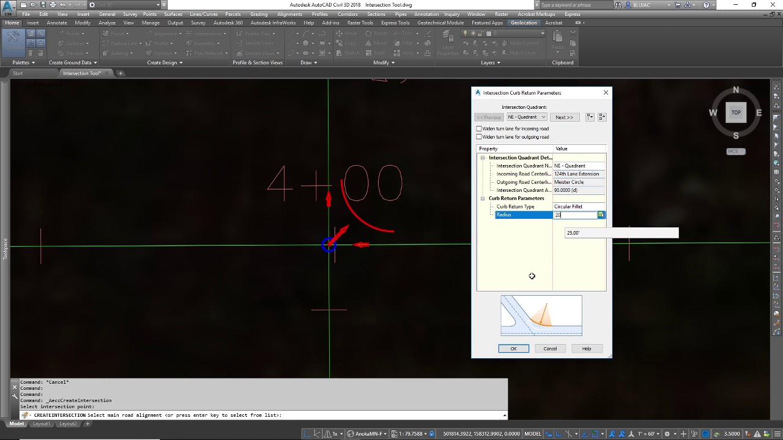
Task: Click the TOP face of the ViewCube
Action: (x=736, y=112)
